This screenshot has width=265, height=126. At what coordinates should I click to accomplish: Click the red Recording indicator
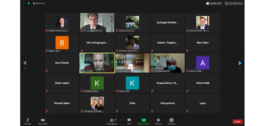(39, 3)
